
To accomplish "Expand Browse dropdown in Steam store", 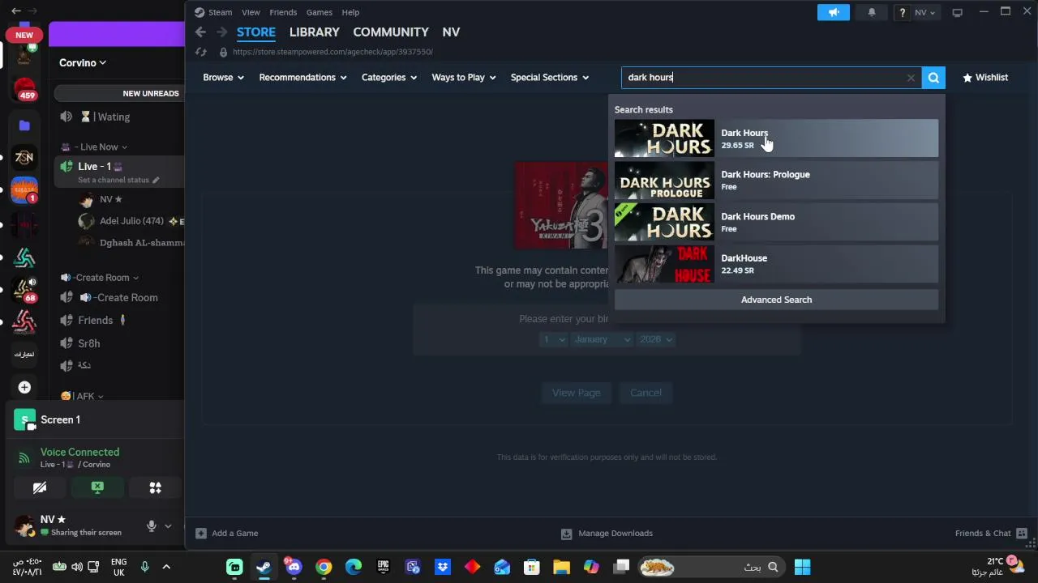I will (x=223, y=78).
